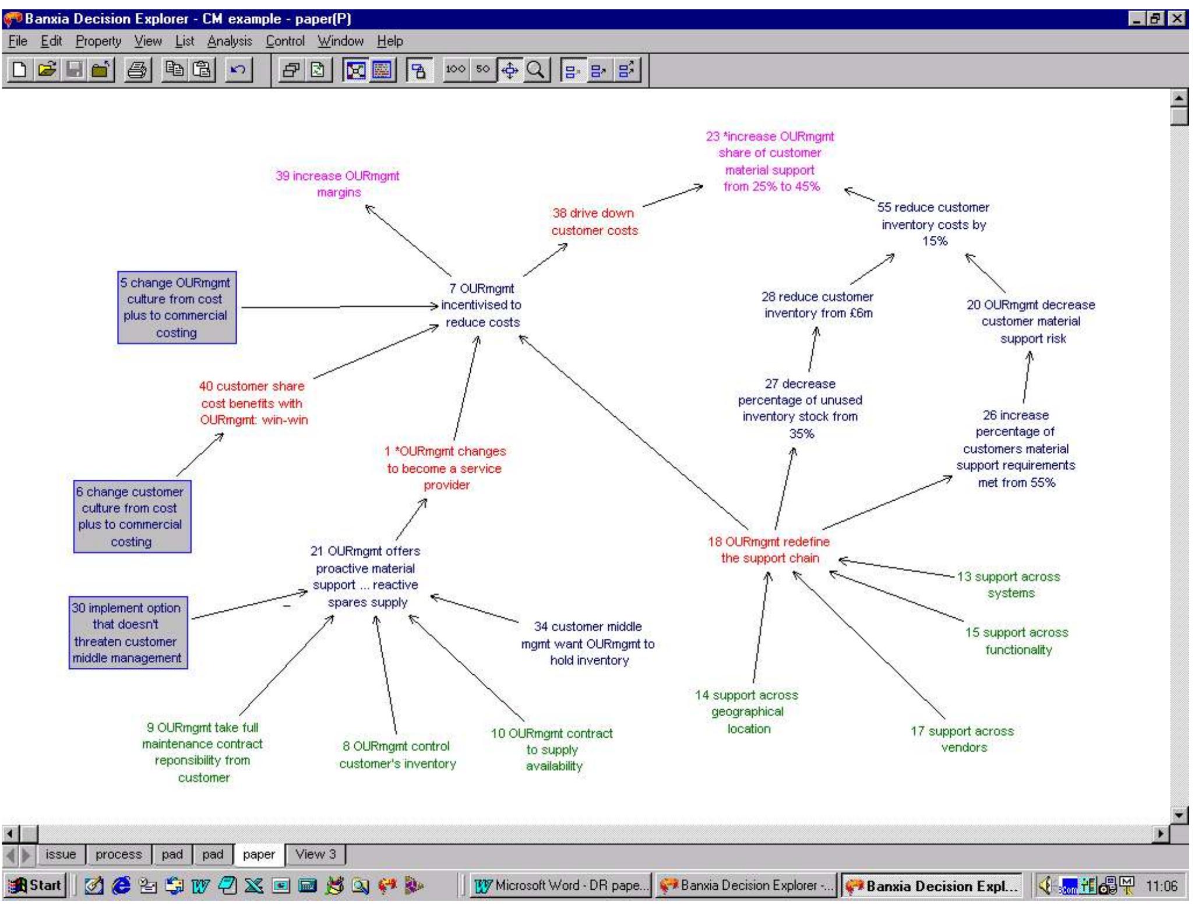This screenshot has width=1195, height=913.
Task: Select the paper view tab
Action: [259, 854]
